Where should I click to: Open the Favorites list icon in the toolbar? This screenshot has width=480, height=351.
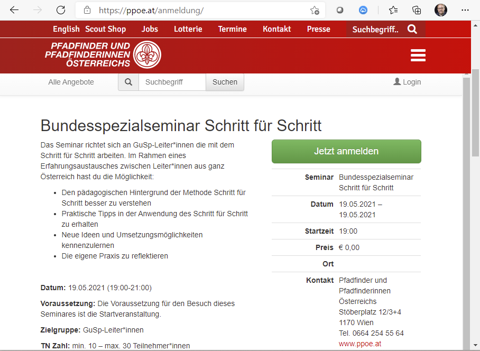(x=393, y=10)
